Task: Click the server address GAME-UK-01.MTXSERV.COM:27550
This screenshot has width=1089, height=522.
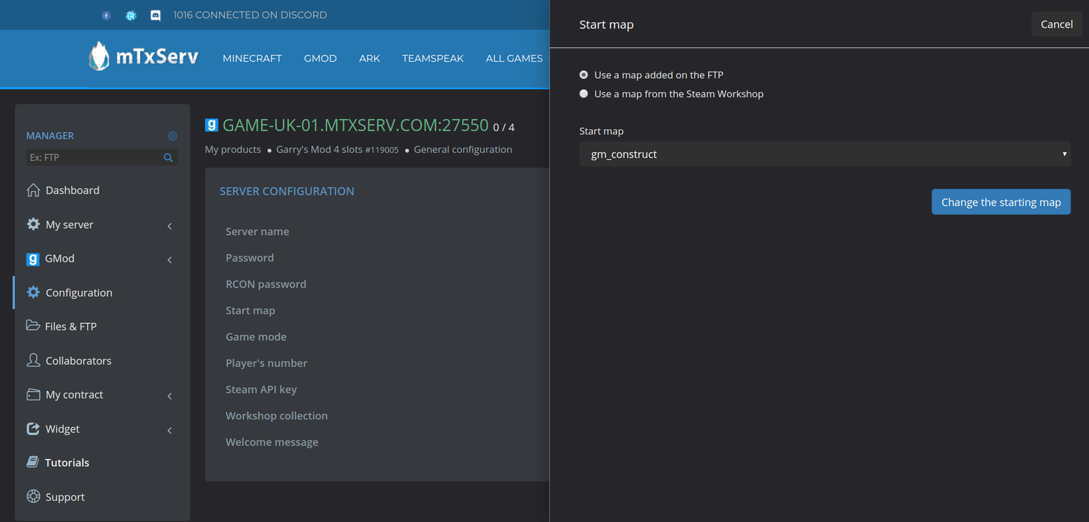Action: (x=355, y=125)
